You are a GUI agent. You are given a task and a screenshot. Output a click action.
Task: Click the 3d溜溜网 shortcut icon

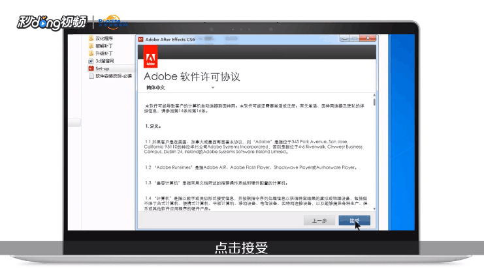tap(91, 61)
